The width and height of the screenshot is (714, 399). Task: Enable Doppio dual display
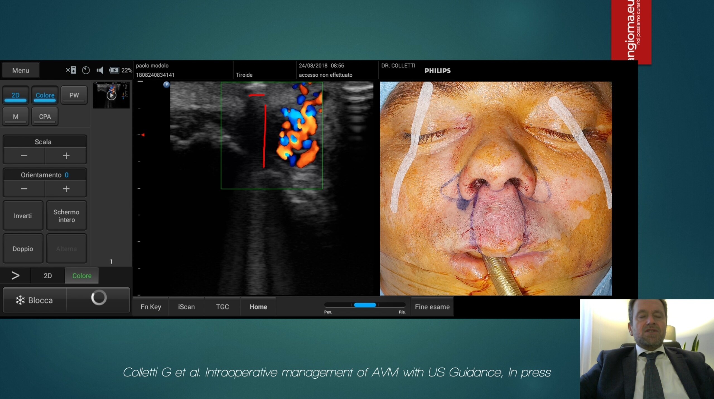[23, 249]
